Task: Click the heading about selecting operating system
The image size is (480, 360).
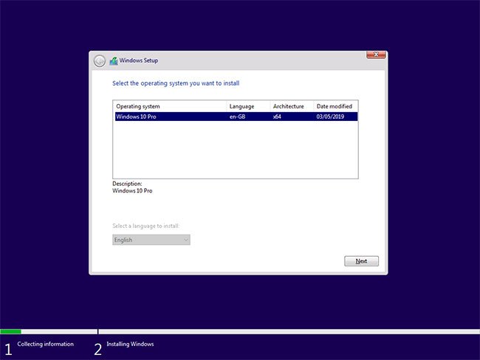Action: tap(176, 83)
